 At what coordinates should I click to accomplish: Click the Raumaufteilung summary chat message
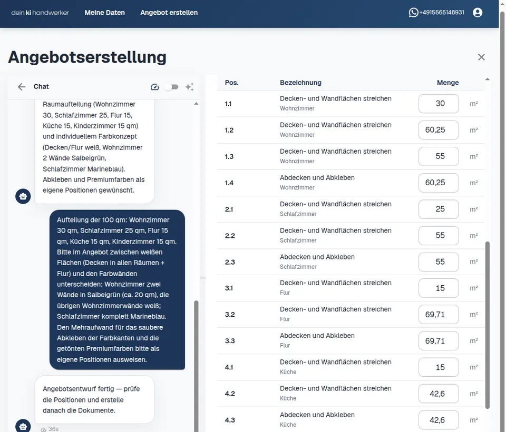point(94,151)
